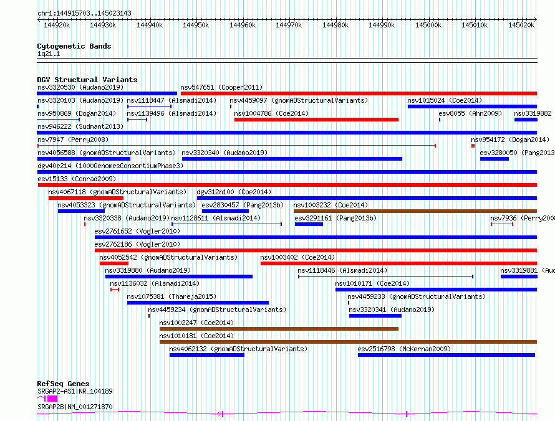Select the RefSeq Genes track title
Screen dimensions: 555x421
pyautogui.click(x=63, y=384)
